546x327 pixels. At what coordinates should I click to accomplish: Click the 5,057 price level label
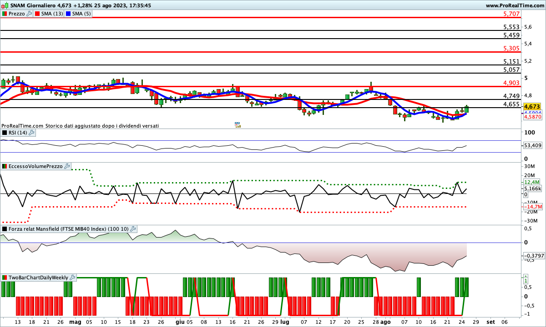coord(511,69)
